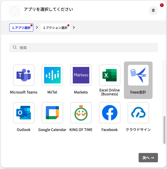Viewport: 167px width, 169px height.
Task: Click the app placeholder hexagon icon
Action: tap(14, 11)
